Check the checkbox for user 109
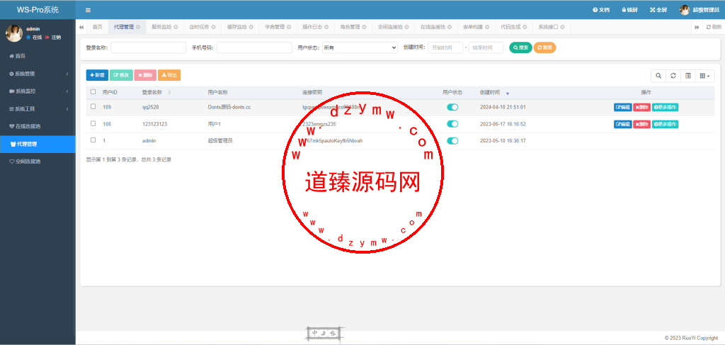Screen dimensions: 725x345 (x=93, y=106)
